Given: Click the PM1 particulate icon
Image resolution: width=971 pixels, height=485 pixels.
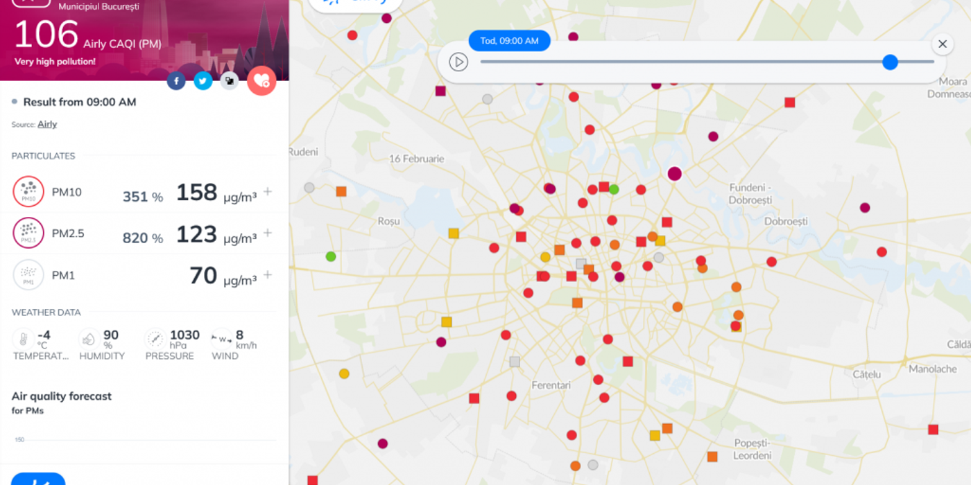Looking at the screenshot, I should click(x=28, y=274).
